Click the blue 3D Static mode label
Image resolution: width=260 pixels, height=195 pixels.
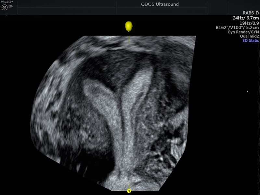point(251,41)
